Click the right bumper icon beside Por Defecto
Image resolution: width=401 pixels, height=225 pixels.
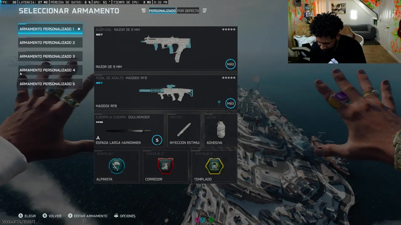pyautogui.click(x=205, y=11)
